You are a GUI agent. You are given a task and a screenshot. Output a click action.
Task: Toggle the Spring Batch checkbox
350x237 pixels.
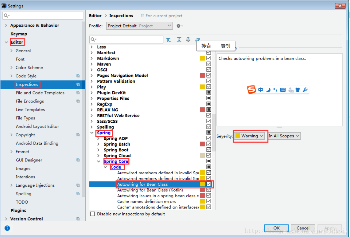(x=209, y=144)
